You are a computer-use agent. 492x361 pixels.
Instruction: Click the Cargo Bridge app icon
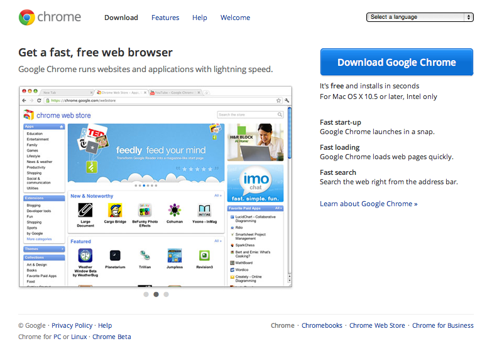115,210
